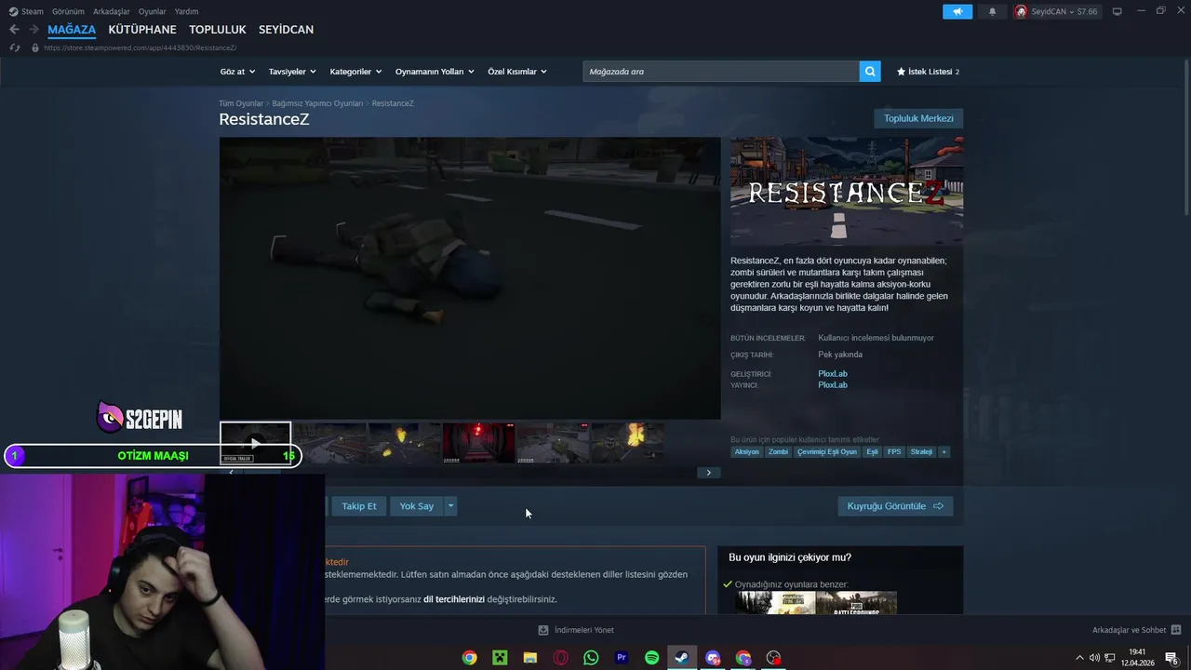Screen dimensions: 1191x670
Task: Launch Minecraft from the taskbar
Action: coord(500,658)
